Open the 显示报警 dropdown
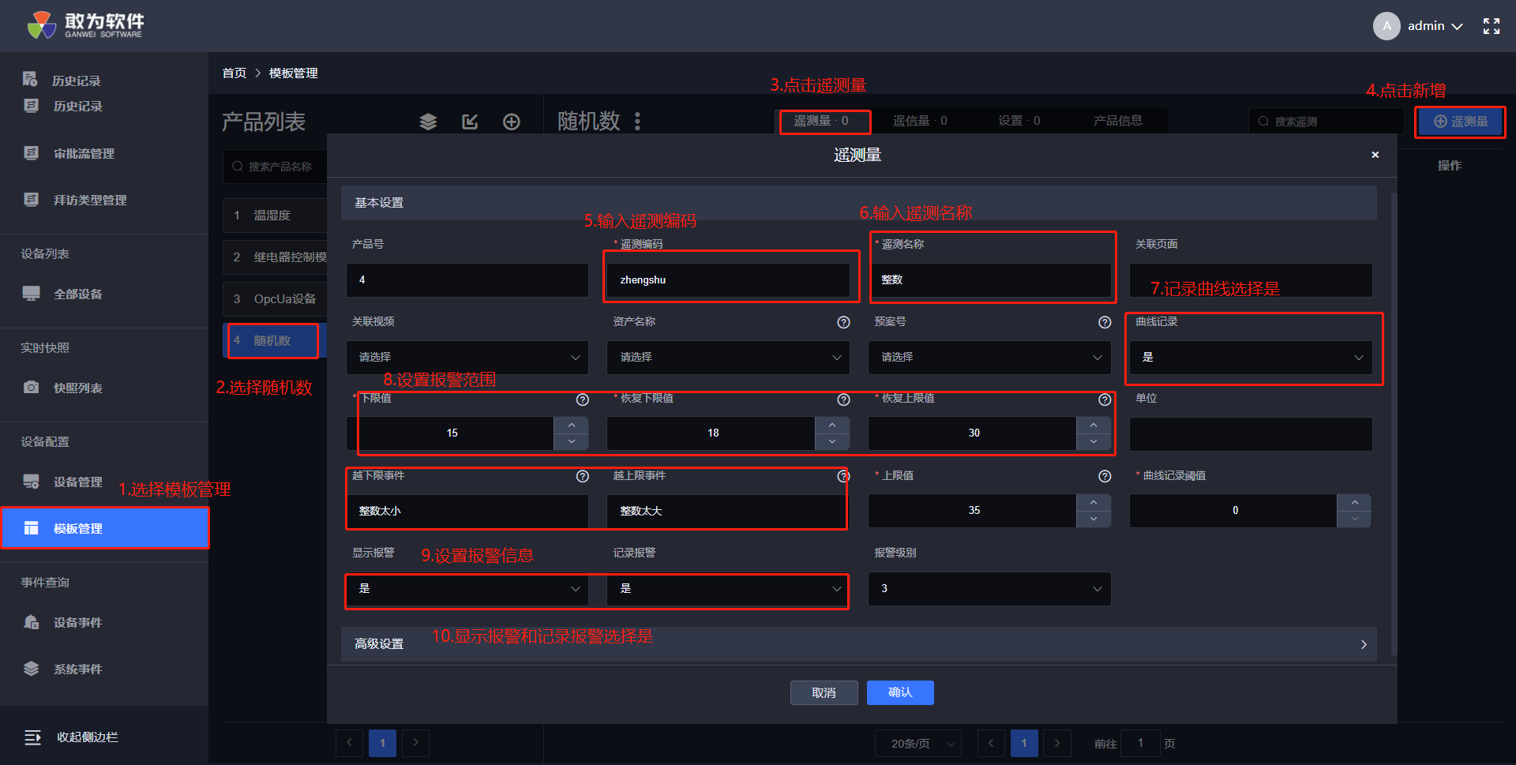The width and height of the screenshot is (1516, 765). [x=467, y=589]
